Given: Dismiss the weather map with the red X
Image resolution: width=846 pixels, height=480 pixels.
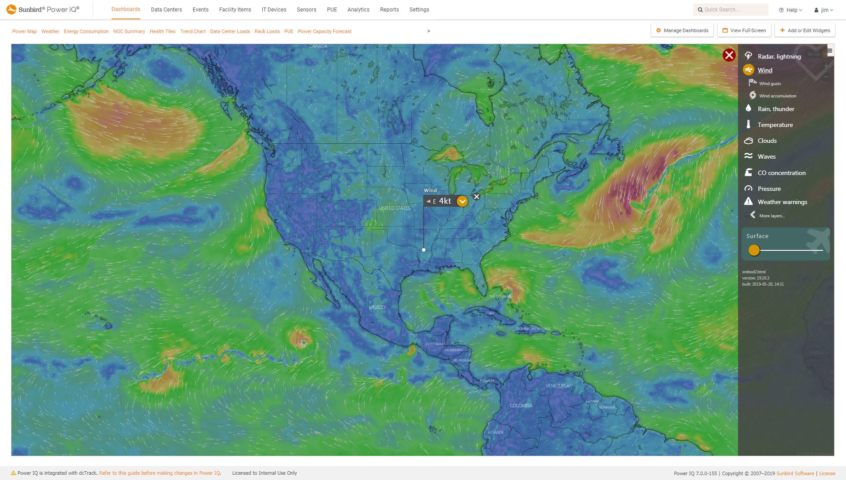Looking at the screenshot, I should [729, 56].
